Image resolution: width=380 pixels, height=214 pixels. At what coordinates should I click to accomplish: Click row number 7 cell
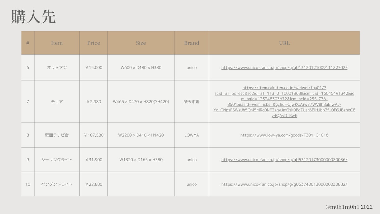28,102
